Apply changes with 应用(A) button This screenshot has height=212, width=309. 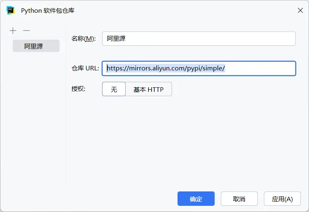click(x=282, y=199)
